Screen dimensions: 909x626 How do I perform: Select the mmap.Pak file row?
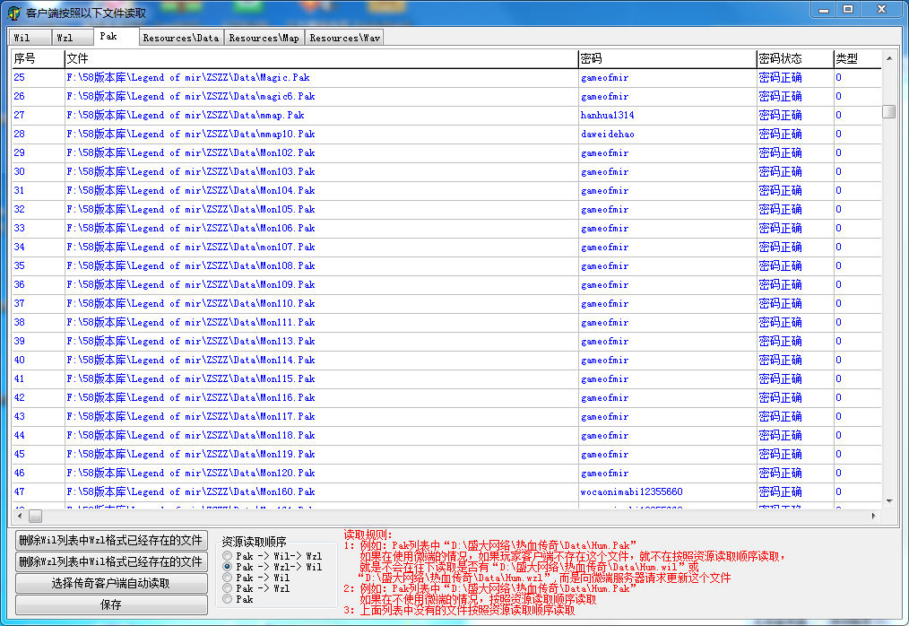[x=446, y=115]
